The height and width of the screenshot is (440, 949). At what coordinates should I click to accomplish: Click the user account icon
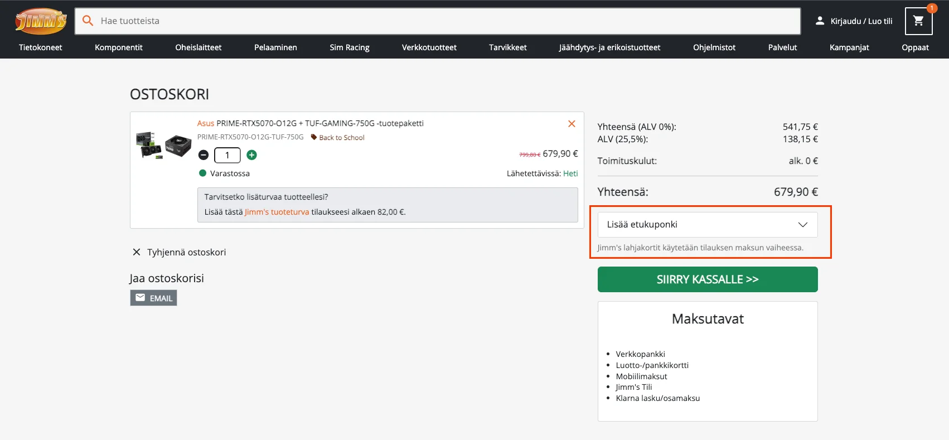click(x=820, y=21)
